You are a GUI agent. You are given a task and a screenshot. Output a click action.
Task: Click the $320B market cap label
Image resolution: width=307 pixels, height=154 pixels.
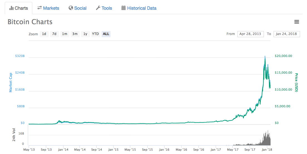click(20, 56)
